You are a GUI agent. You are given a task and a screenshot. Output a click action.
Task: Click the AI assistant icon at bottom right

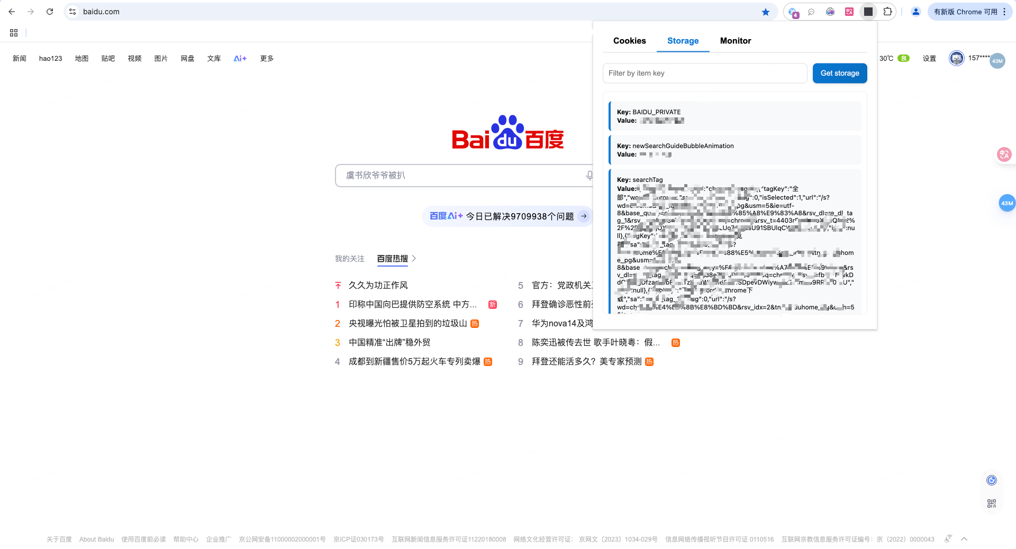[x=992, y=480]
